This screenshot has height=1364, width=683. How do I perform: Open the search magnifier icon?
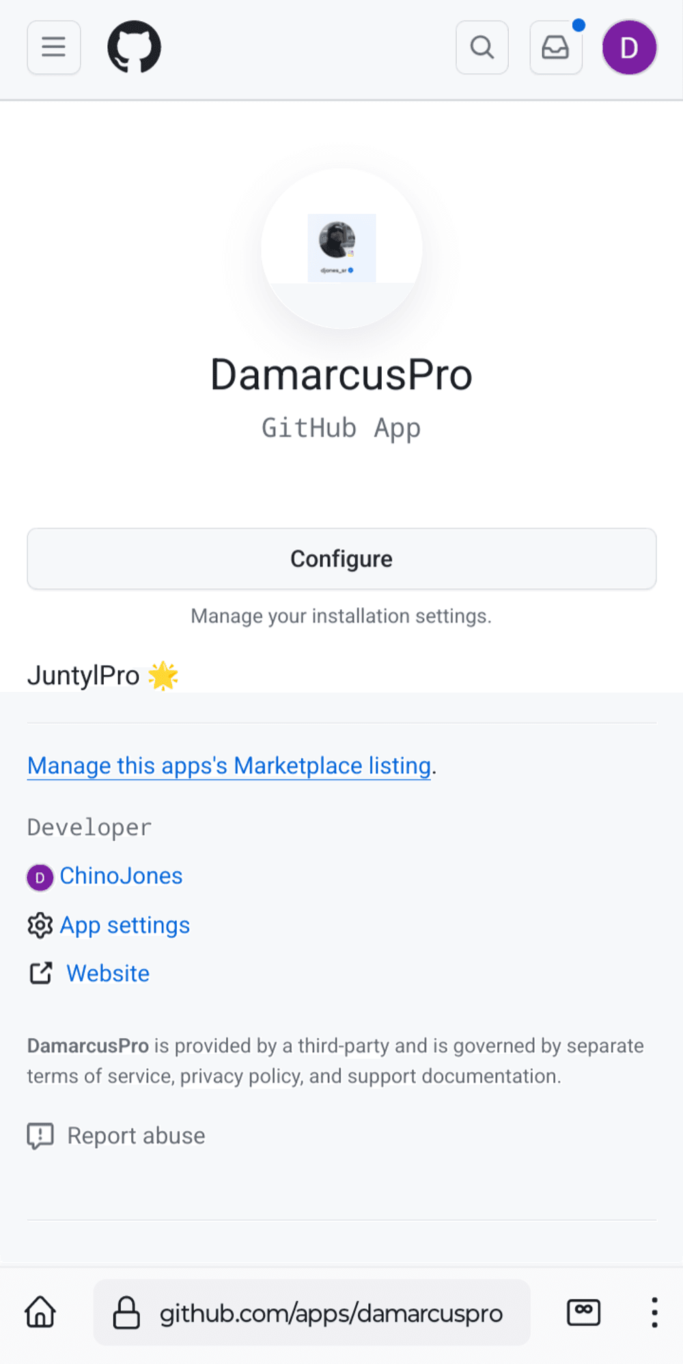tap(482, 47)
